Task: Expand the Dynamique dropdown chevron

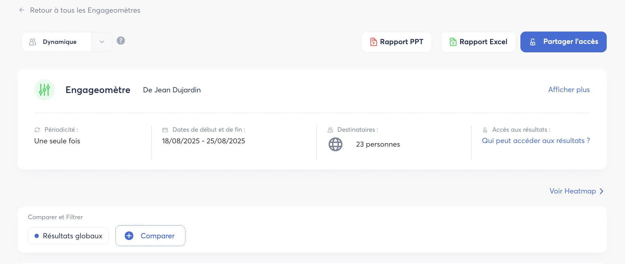Action: [102, 42]
